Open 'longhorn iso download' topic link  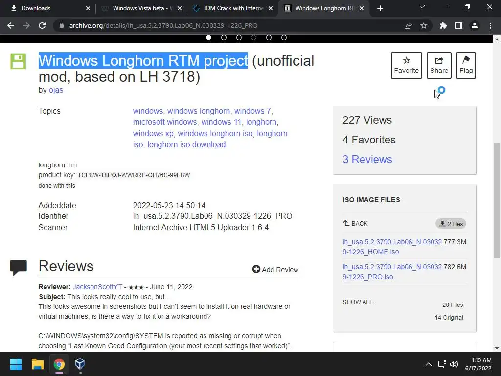pyautogui.click(x=186, y=144)
